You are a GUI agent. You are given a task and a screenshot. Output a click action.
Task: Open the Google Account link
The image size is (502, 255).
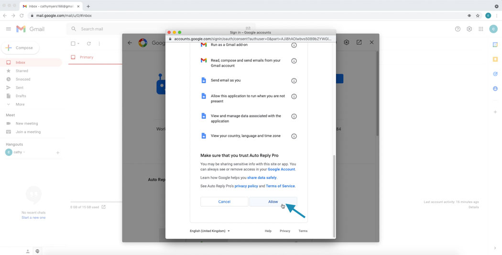282,170
